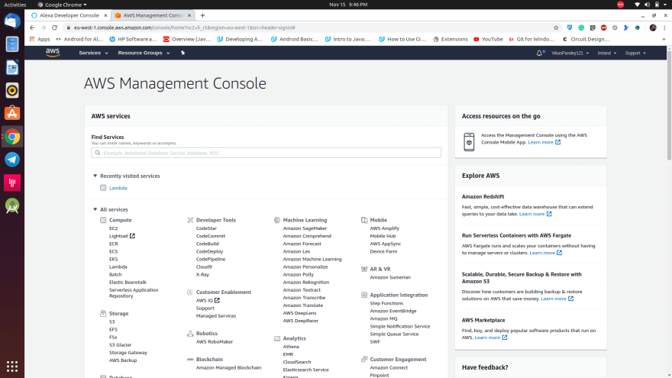This screenshot has height=378, width=672.
Task: Click the Compute category icon
Action: 103,220
